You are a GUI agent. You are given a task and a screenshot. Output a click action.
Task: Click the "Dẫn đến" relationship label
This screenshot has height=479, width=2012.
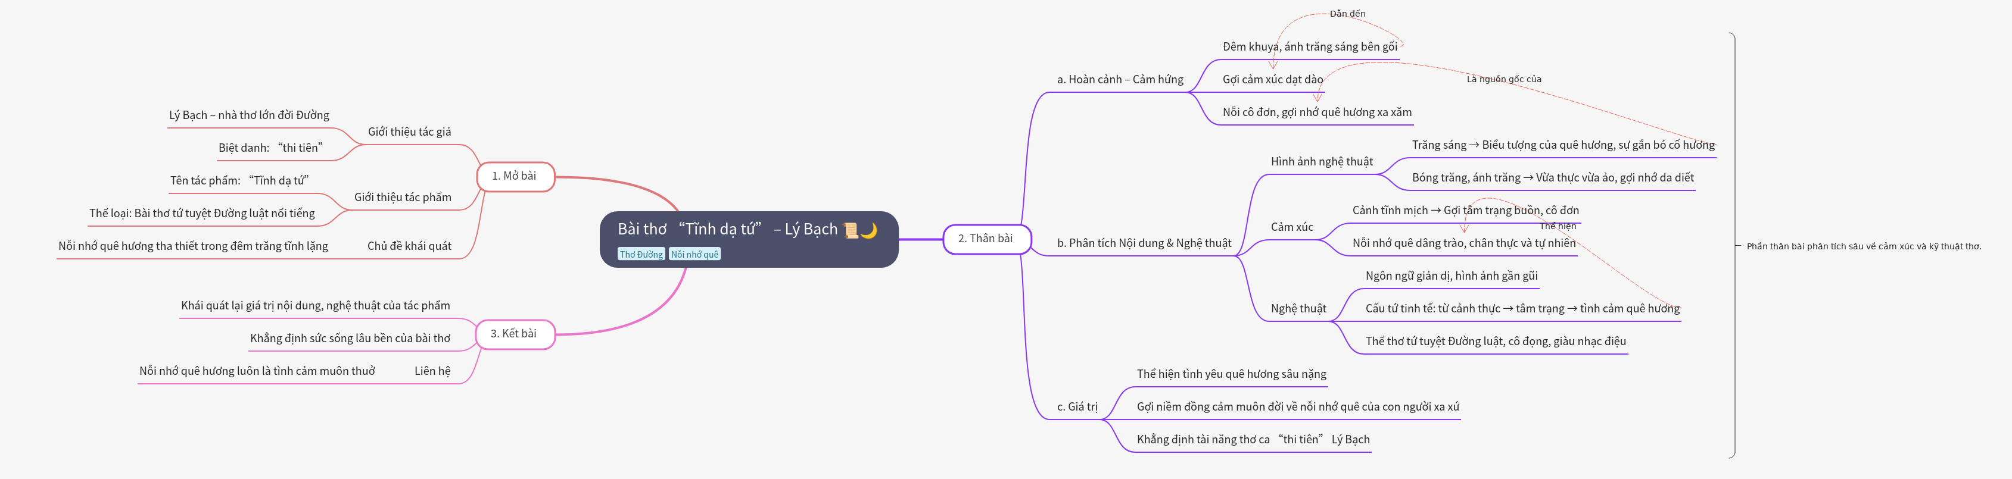1347,14
